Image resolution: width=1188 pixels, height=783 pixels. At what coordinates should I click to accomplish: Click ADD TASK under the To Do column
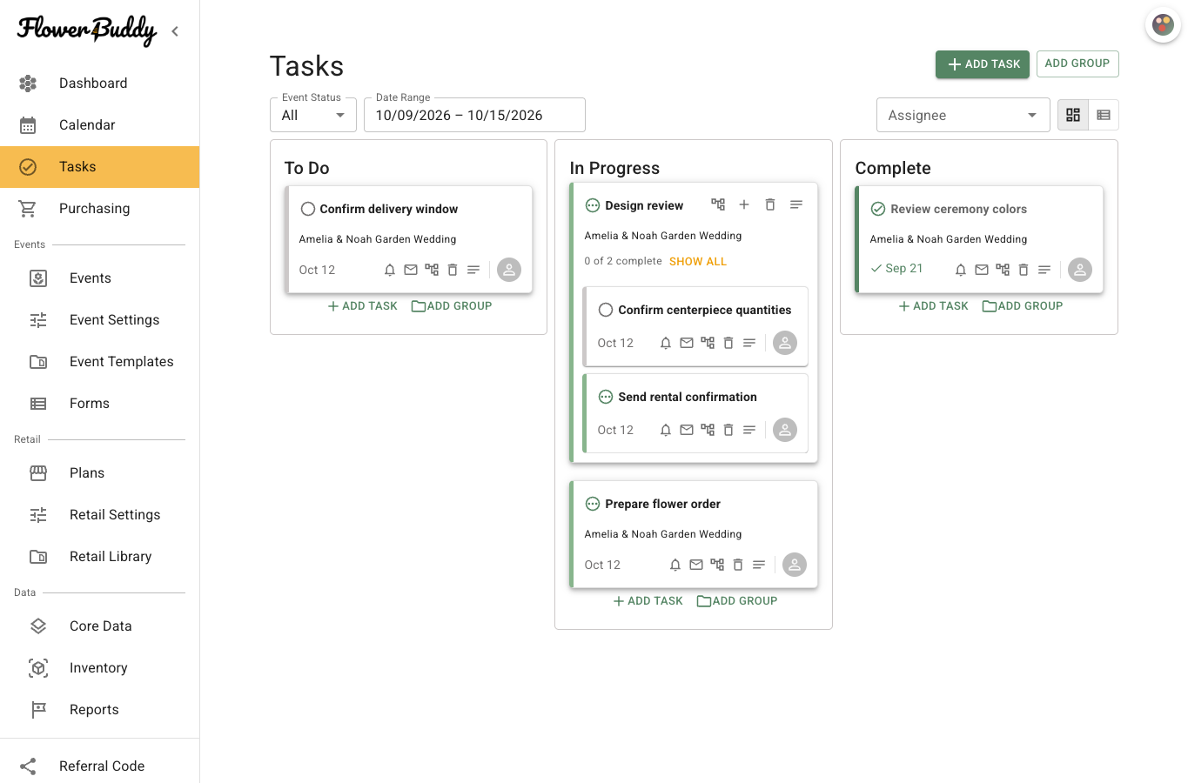click(x=362, y=306)
